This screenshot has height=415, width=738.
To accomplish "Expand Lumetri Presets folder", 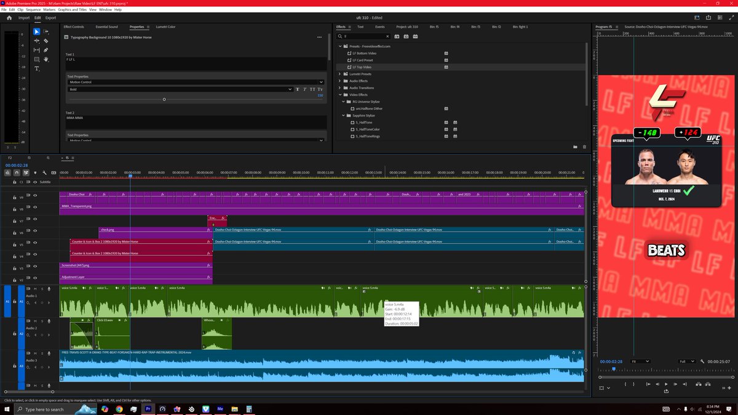I will pos(340,74).
